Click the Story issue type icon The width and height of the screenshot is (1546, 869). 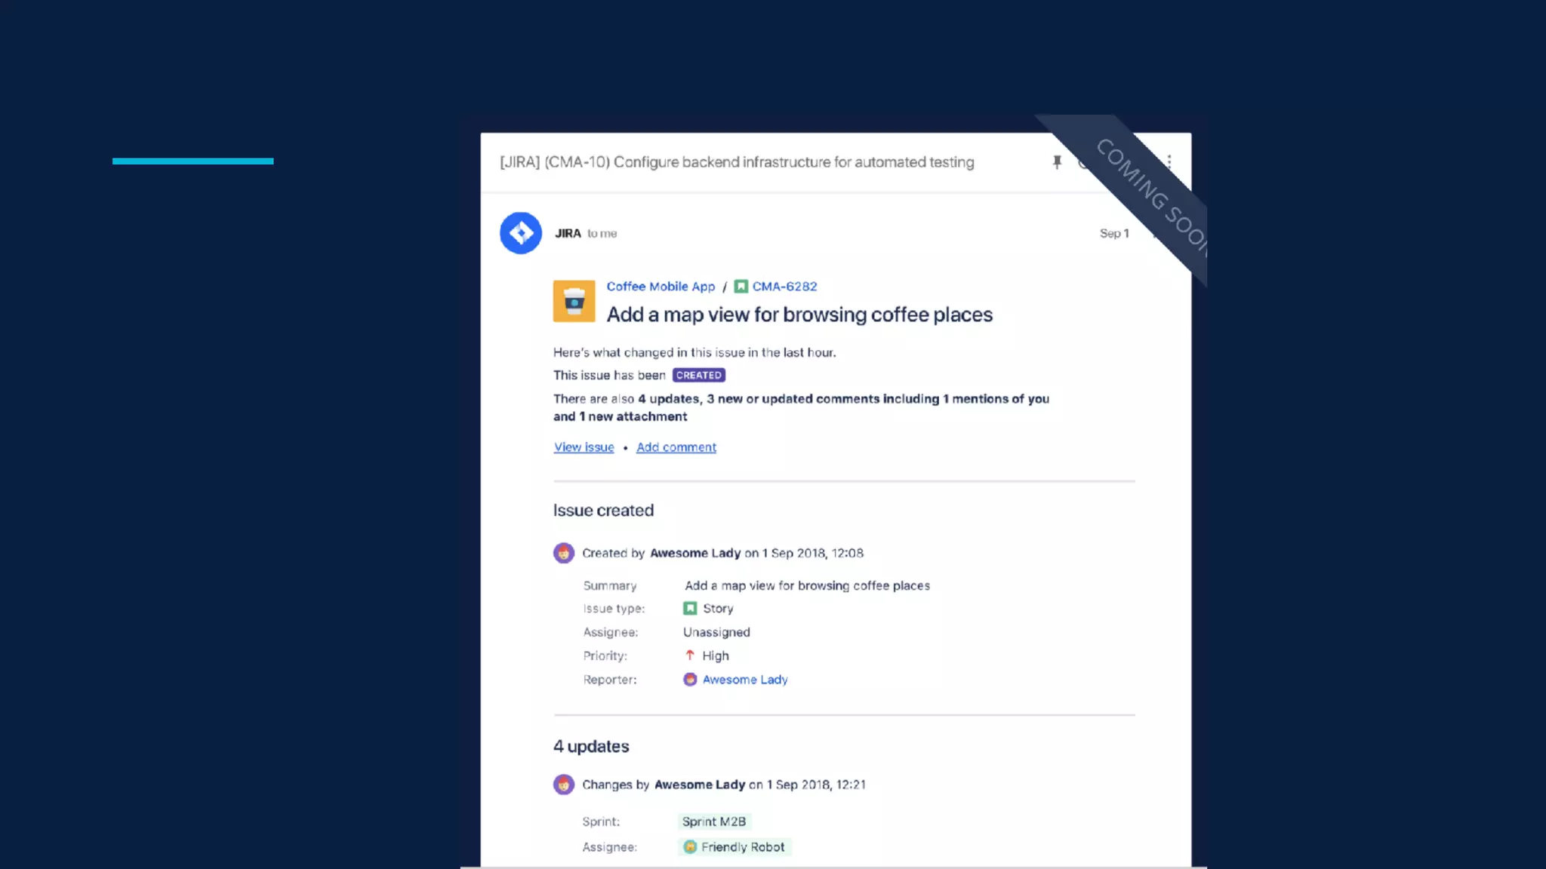click(690, 608)
